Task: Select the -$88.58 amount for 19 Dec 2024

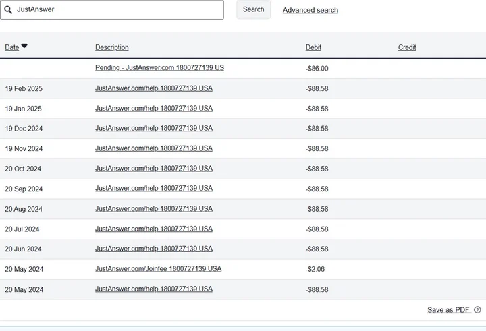Action: 317,129
